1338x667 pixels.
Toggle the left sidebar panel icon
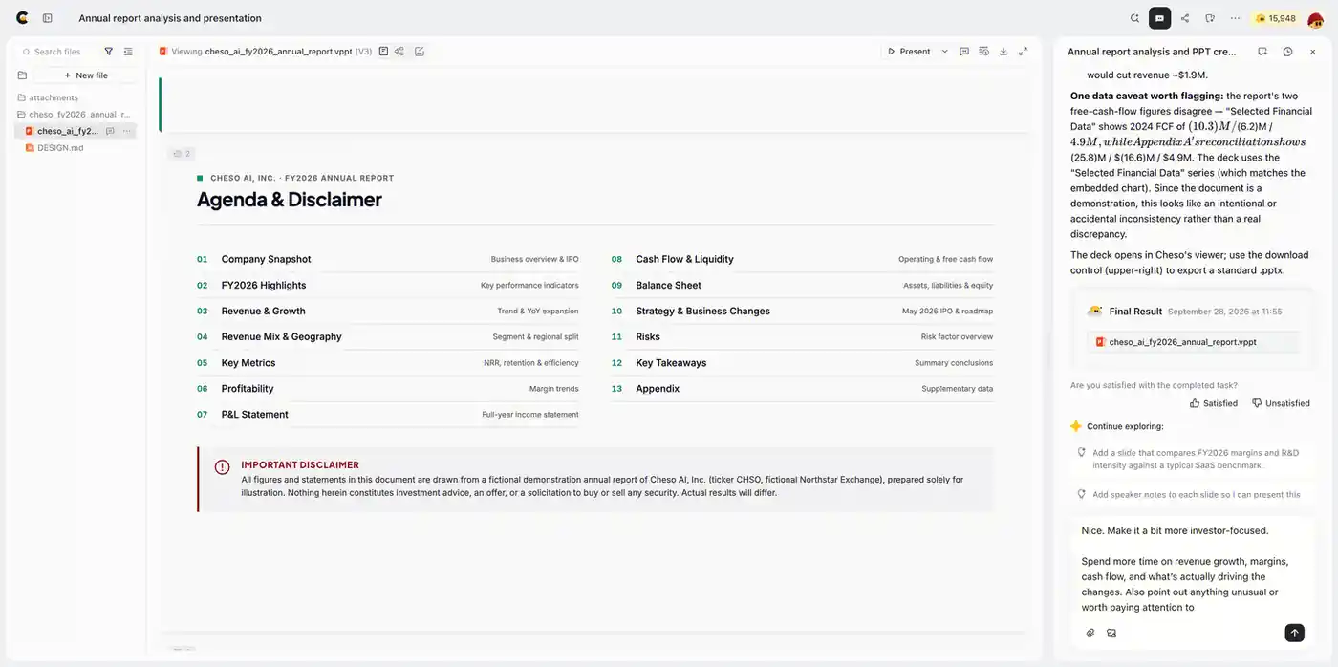click(48, 18)
